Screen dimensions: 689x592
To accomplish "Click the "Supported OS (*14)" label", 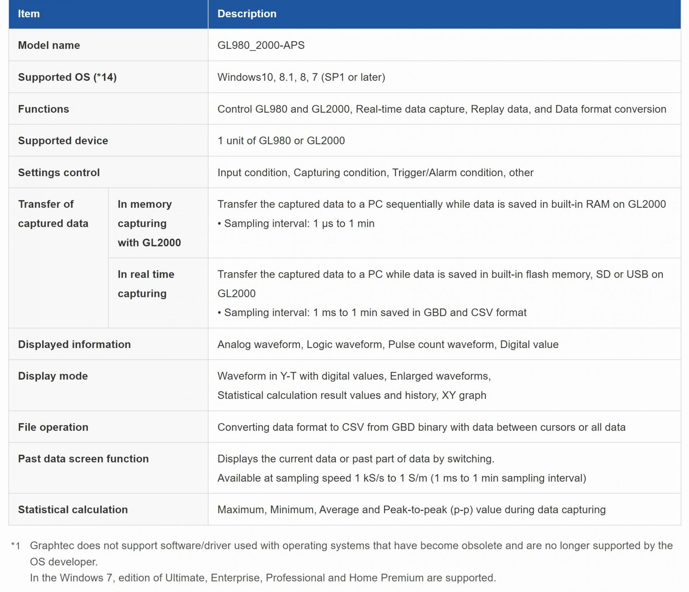I will pos(67,77).
